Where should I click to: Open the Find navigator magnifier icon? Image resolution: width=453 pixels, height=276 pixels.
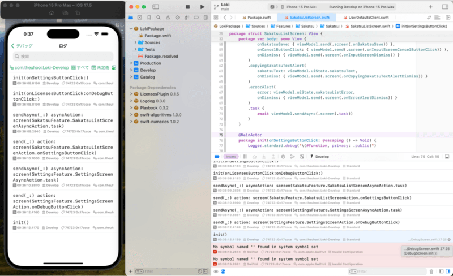(x=159, y=18)
